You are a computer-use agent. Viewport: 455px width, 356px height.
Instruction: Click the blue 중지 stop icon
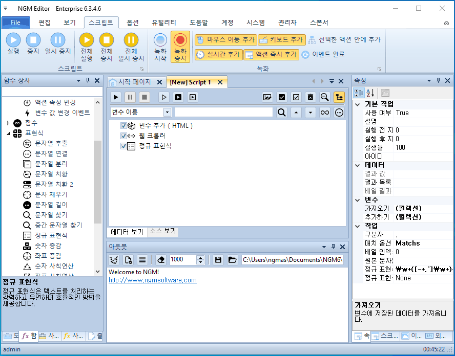(33, 40)
